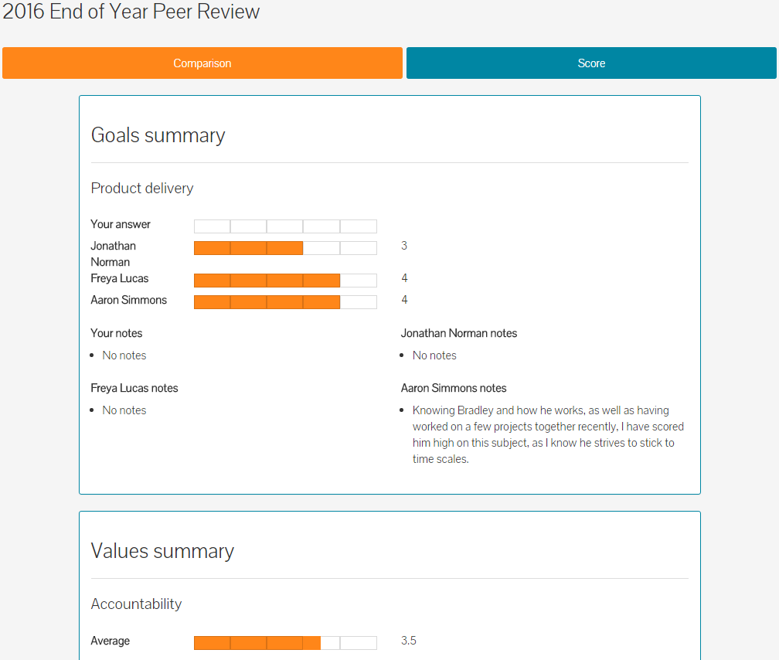Click Freya Lucas's score value 4

pos(404,277)
